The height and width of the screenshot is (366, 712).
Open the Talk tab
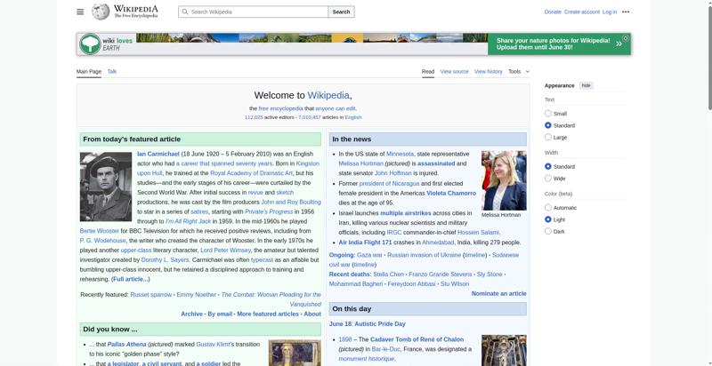(x=112, y=72)
